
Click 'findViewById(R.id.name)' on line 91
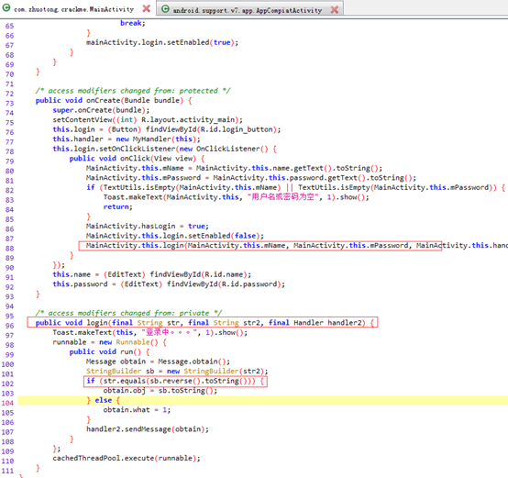(x=198, y=274)
